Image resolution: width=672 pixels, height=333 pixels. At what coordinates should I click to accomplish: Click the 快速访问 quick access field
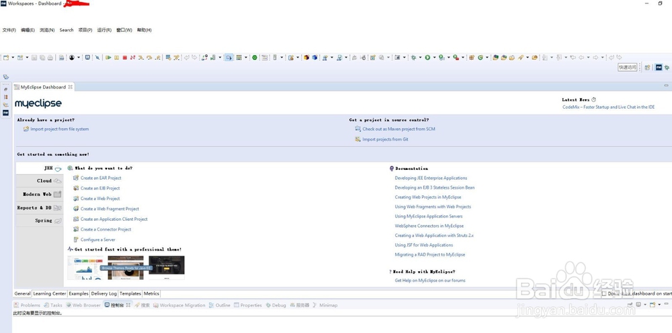coord(628,67)
